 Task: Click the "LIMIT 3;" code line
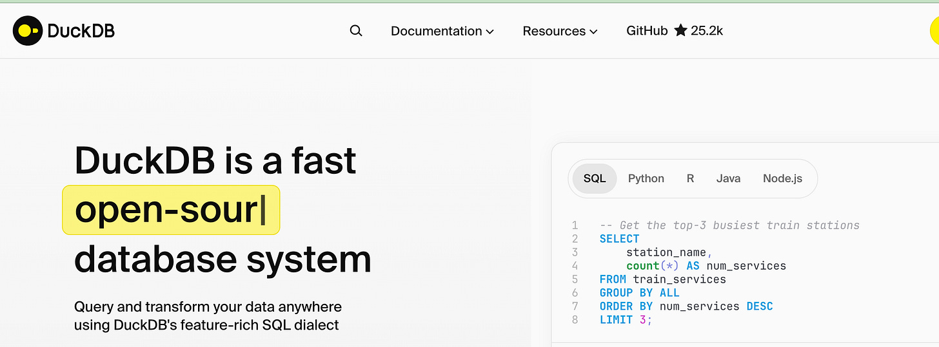[626, 320]
